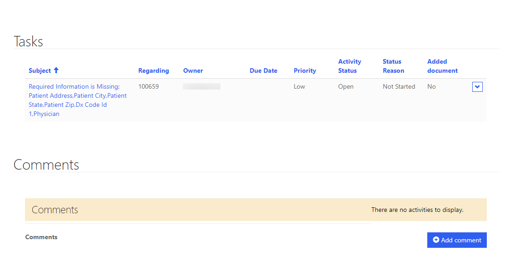The width and height of the screenshot is (505, 276).
Task: Sort tasks by the Added document column
Action: pyautogui.click(x=442, y=66)
